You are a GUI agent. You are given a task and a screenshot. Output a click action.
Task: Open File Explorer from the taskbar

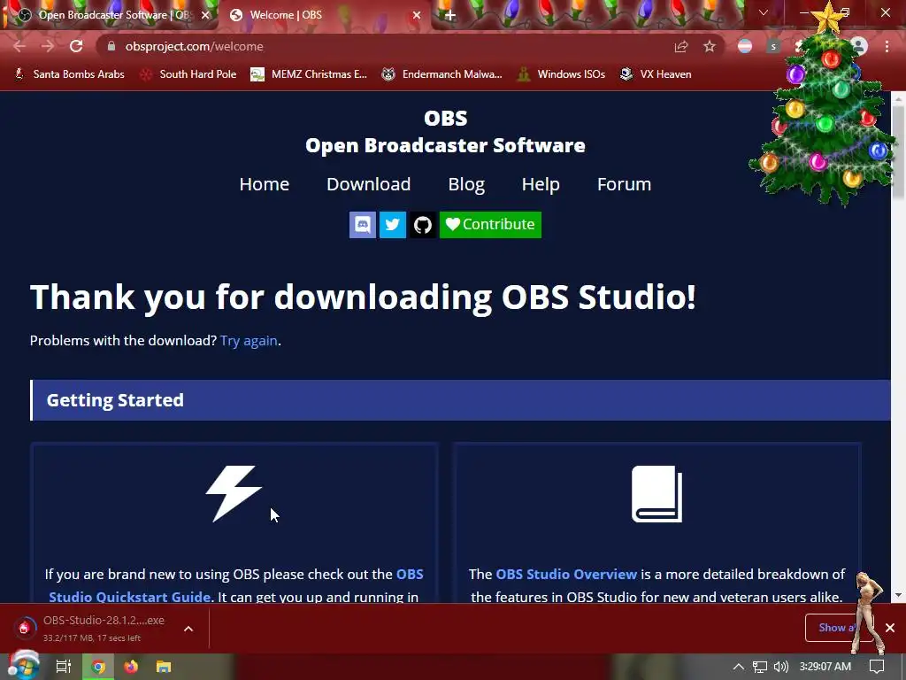tap(164, 667)
